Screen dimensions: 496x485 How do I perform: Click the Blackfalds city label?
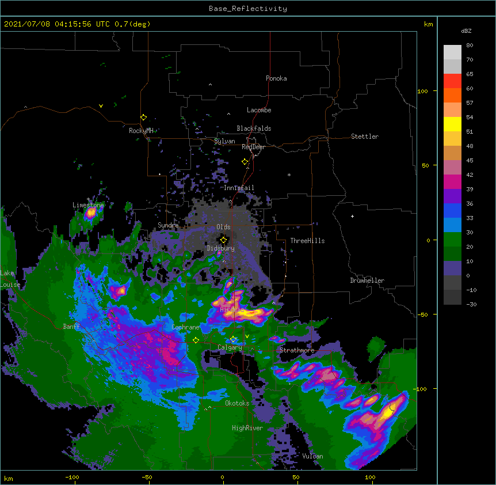click(x=254, y=128)
